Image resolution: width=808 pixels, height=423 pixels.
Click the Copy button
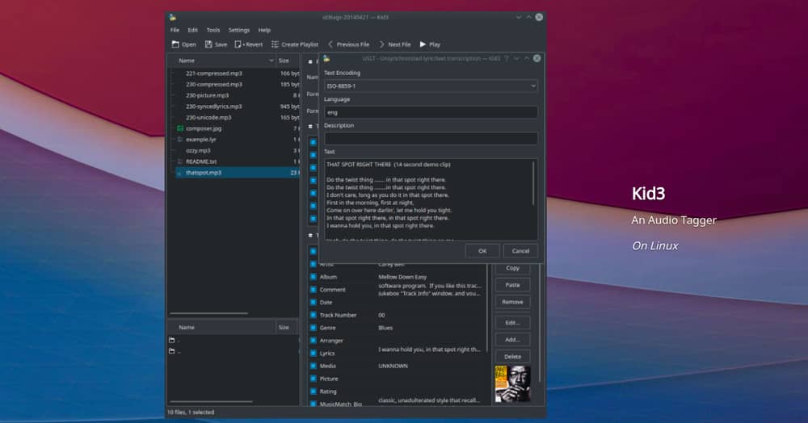coord(512,267)
